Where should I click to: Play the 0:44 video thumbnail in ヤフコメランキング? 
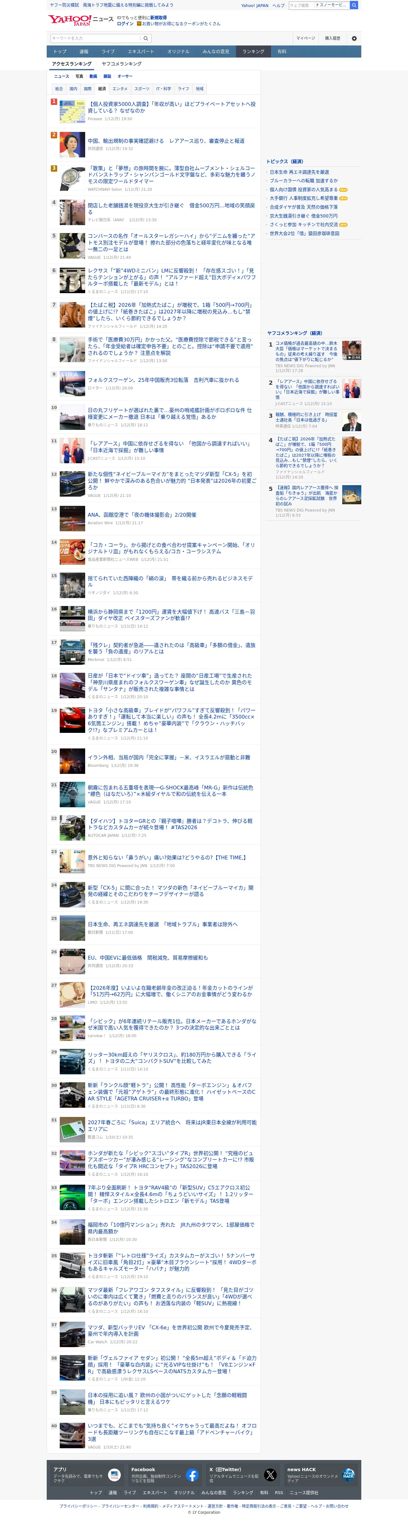click(351, 350)
